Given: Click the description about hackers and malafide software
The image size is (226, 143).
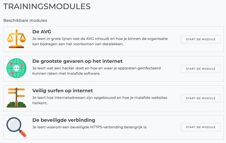Looking at the screenshot, I should click(x=97, y=71).
